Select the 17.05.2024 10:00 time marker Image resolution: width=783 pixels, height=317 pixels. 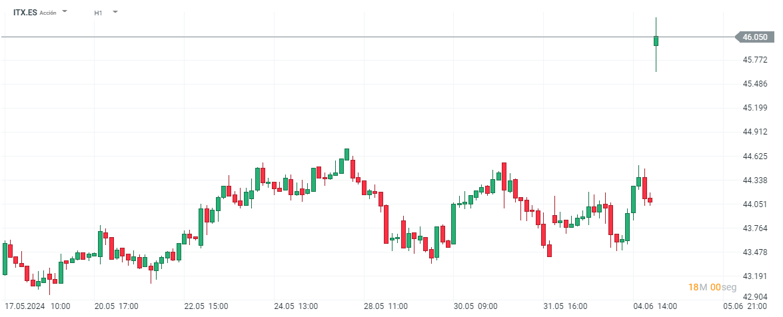[x=37, y=306]
